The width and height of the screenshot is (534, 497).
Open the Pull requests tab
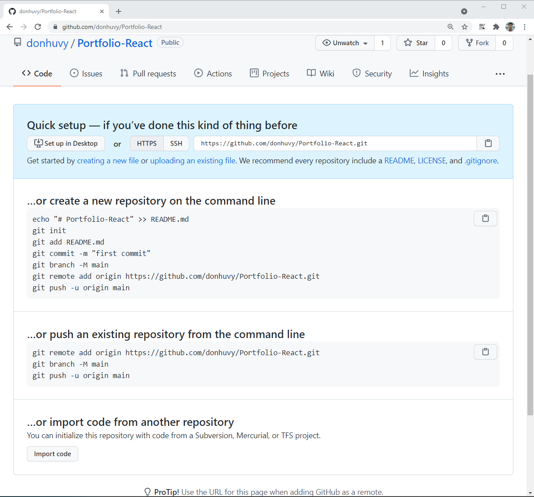pyautogui.click(x=148, y=74)
